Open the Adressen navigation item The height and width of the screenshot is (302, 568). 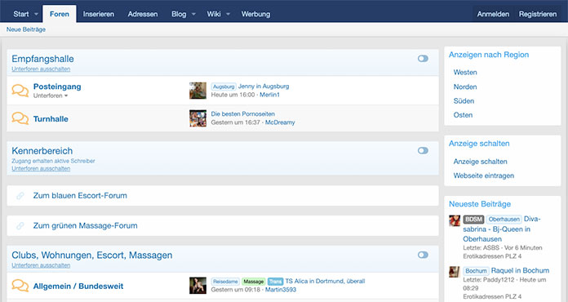pyautogui.click(x=143, y=14)
